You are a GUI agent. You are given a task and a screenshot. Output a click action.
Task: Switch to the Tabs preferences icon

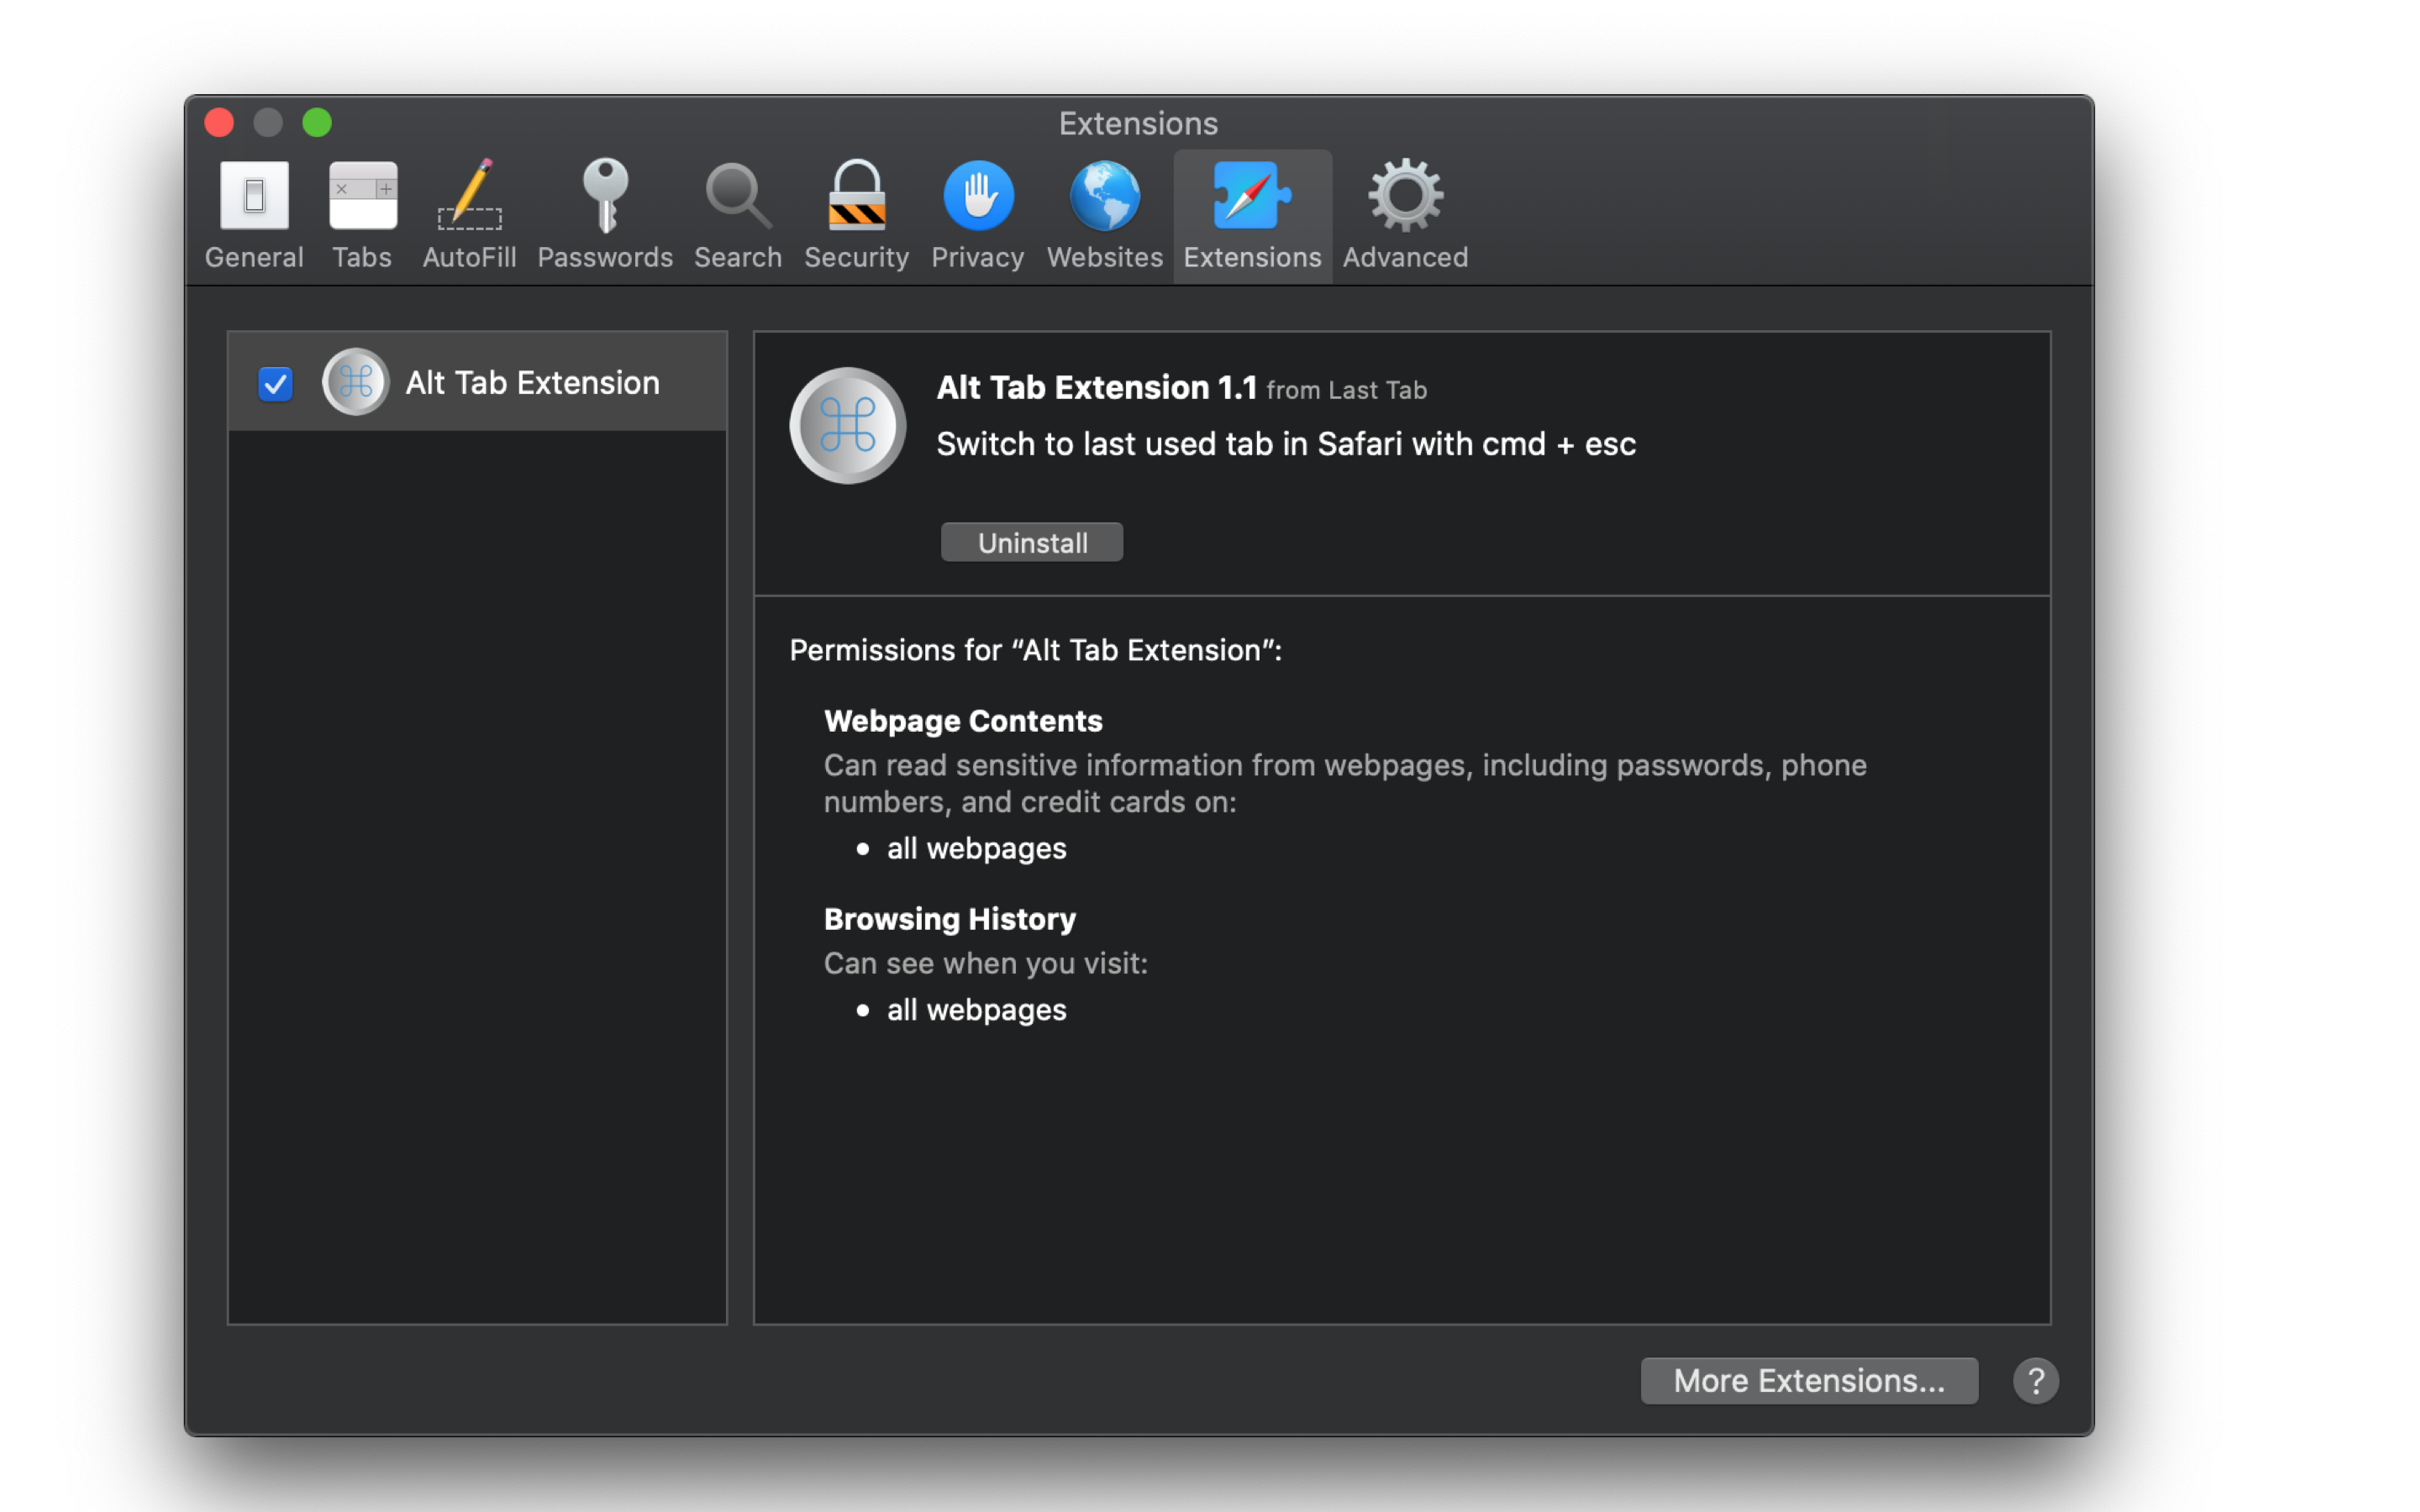[362, 196]
